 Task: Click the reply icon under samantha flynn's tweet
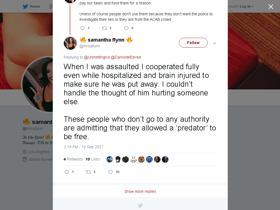pos(67,172)
